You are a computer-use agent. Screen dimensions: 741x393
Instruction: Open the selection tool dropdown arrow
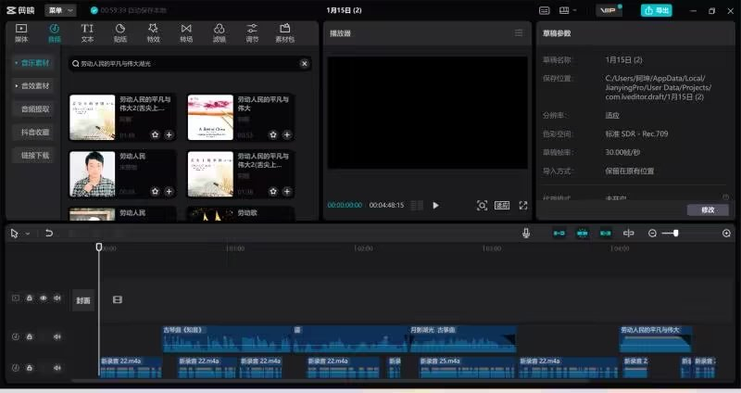coord(28,234)
